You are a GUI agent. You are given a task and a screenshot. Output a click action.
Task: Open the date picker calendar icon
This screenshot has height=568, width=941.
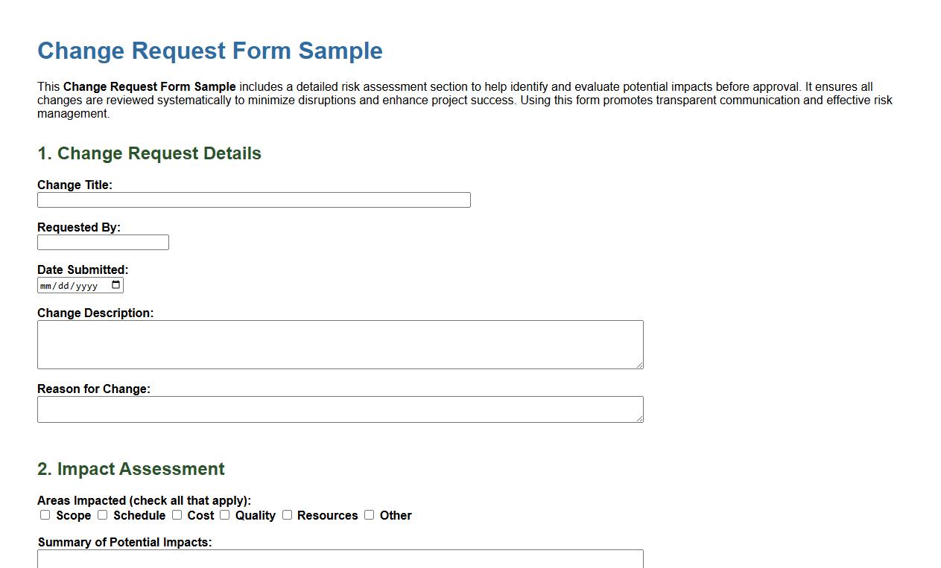click(x=115, y=284)
